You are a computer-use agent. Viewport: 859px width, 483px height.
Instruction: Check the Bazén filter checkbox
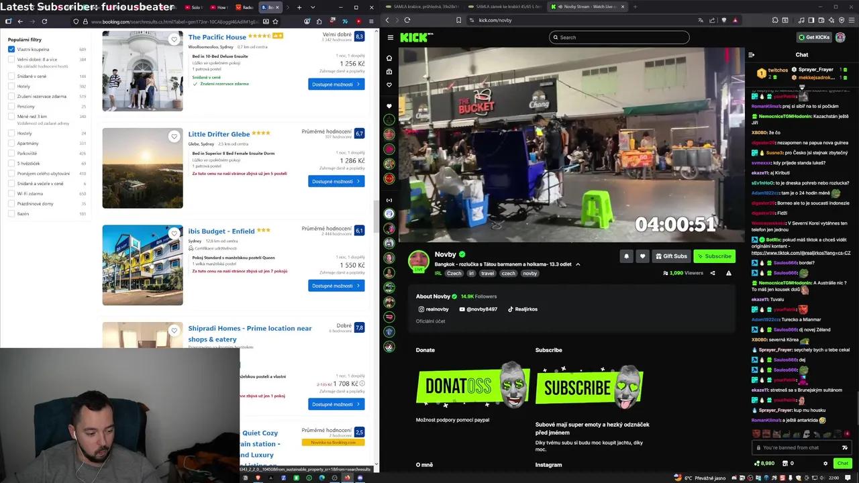[11, 214]
